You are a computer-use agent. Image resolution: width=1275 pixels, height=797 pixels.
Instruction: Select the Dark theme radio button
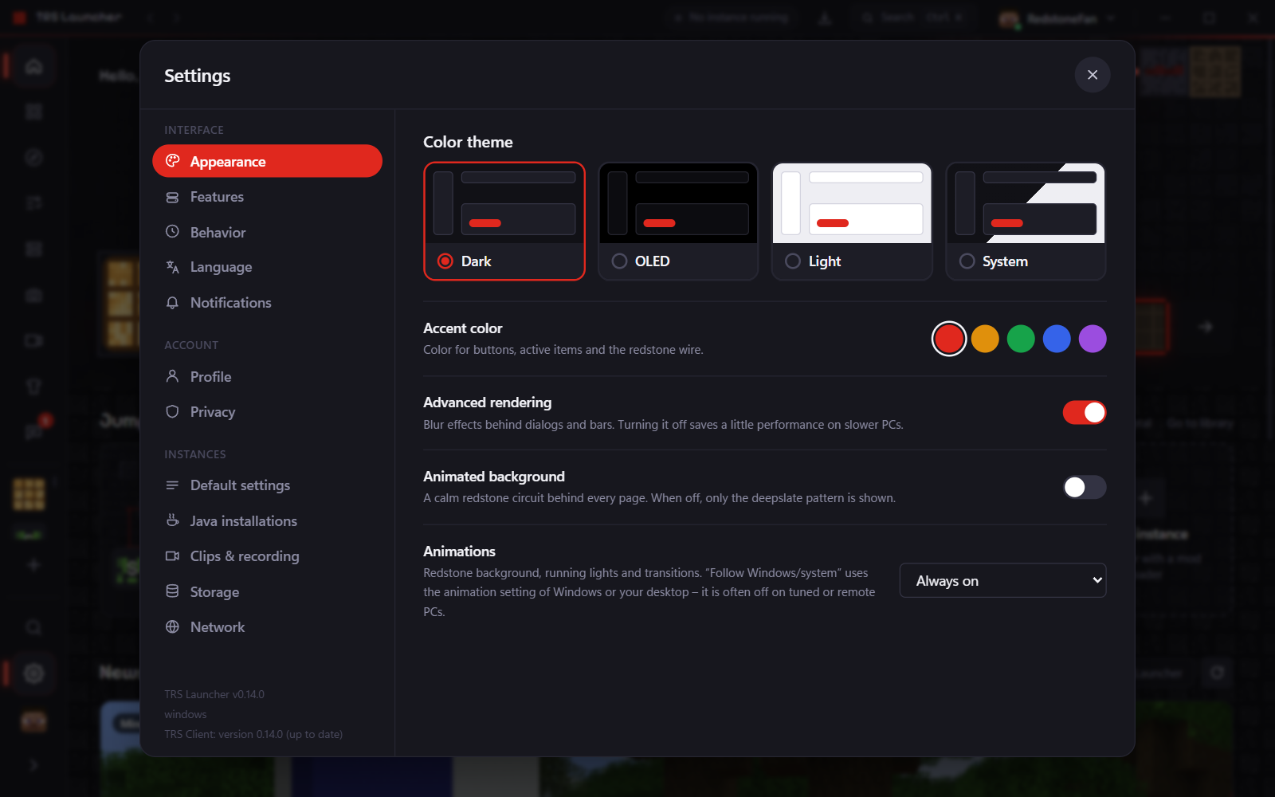pyautogui.click(x=445, y=261)
